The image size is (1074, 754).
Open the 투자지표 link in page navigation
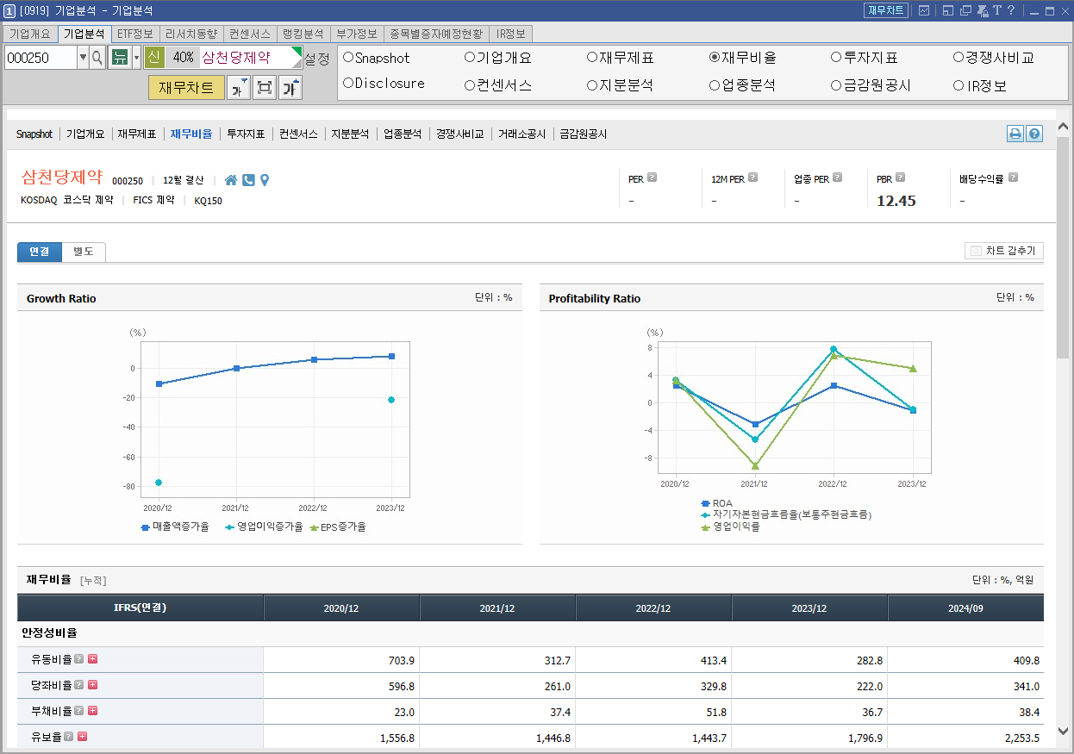pos(246,134)
